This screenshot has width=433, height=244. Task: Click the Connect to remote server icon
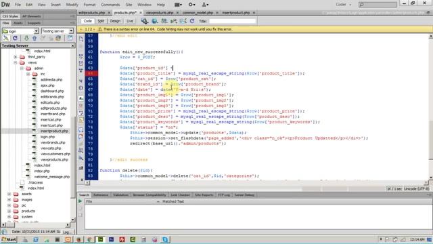6,38
